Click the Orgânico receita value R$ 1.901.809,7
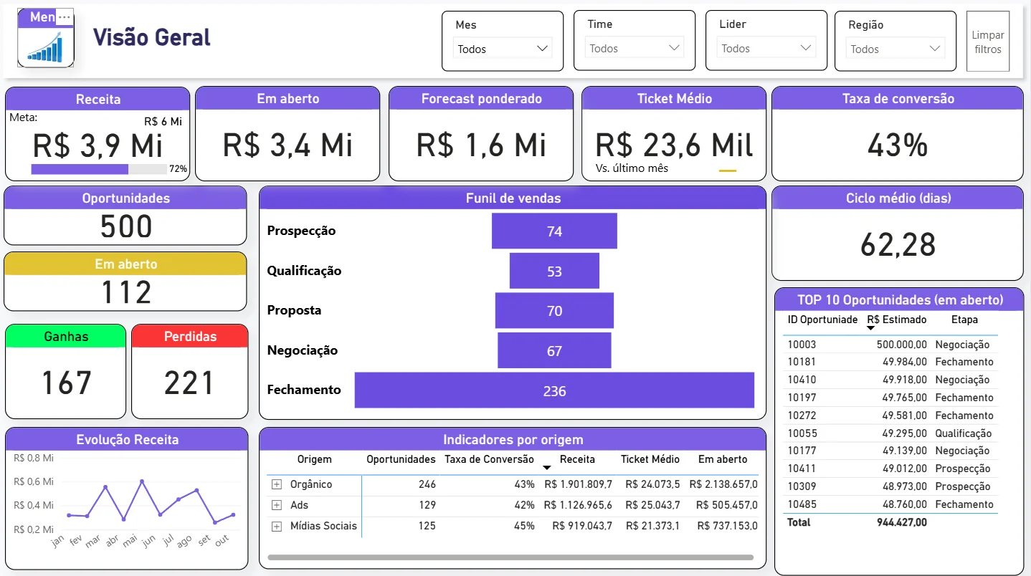 [x=578, y=484]
